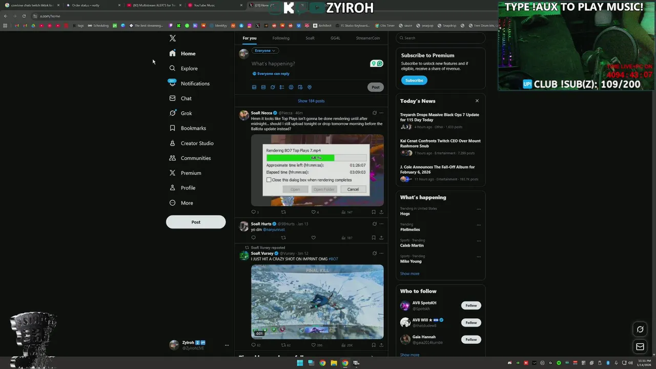Switch to the For you tab
Viewport: 656px width, 369px height.
pos(250,38)
